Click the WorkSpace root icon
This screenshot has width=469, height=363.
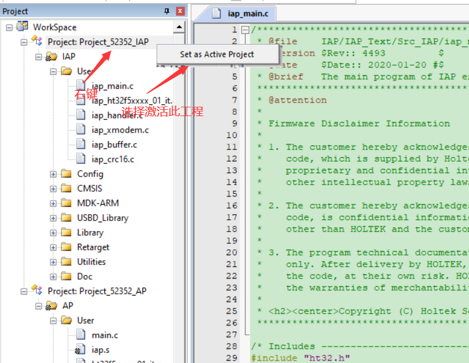(23, 27)
